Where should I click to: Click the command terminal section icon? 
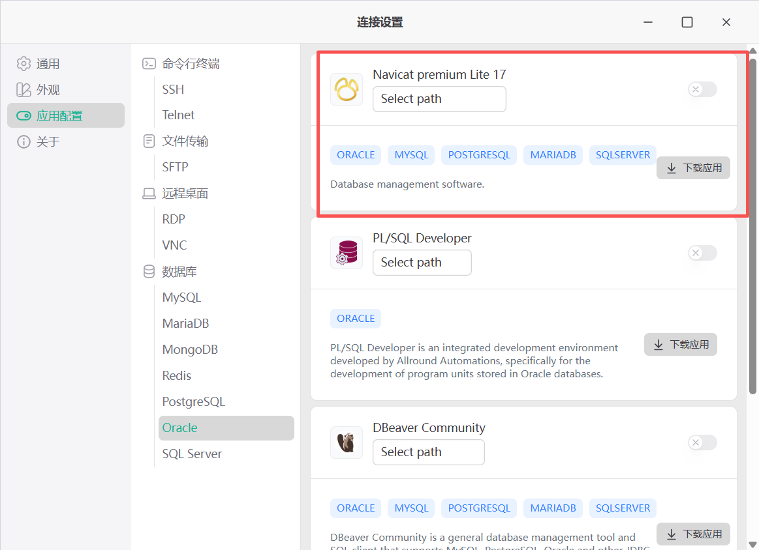(x=149, y=64)
